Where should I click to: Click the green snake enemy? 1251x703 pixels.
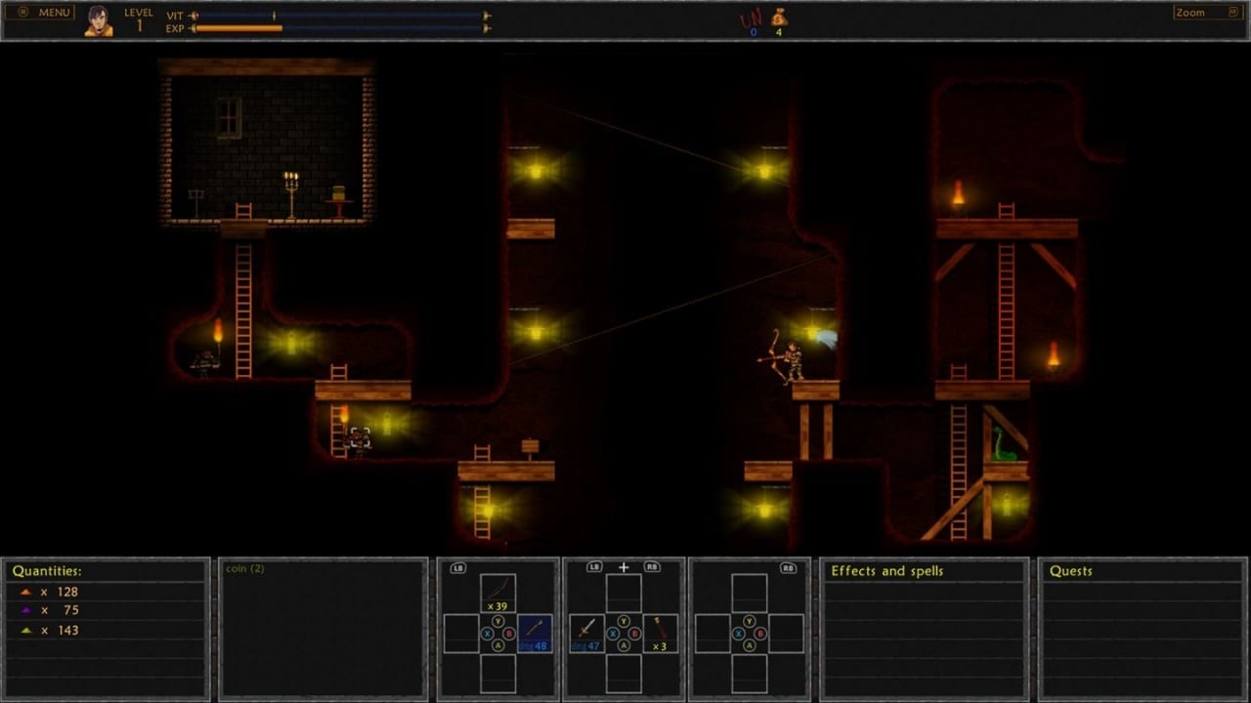coord(1003,445)
